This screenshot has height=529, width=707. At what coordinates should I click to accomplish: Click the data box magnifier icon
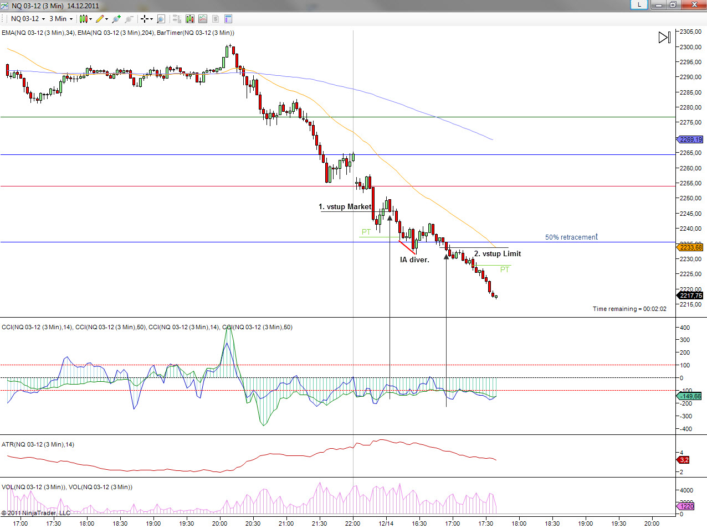161,19
